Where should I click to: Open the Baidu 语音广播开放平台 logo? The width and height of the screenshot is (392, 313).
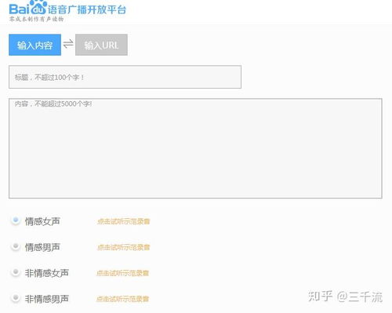[67, 8]
